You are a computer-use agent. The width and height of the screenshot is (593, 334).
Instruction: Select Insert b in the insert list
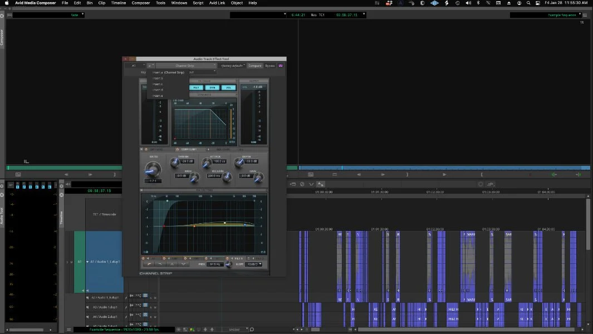[x=168, y=78]
